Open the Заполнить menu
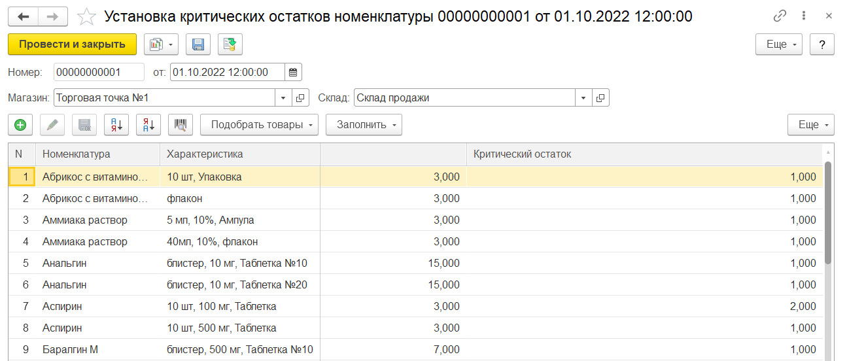 (364, 125)
